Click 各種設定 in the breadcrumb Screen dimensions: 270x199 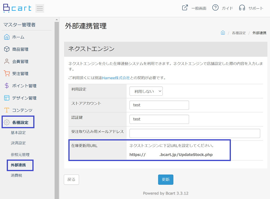point(239,33)
